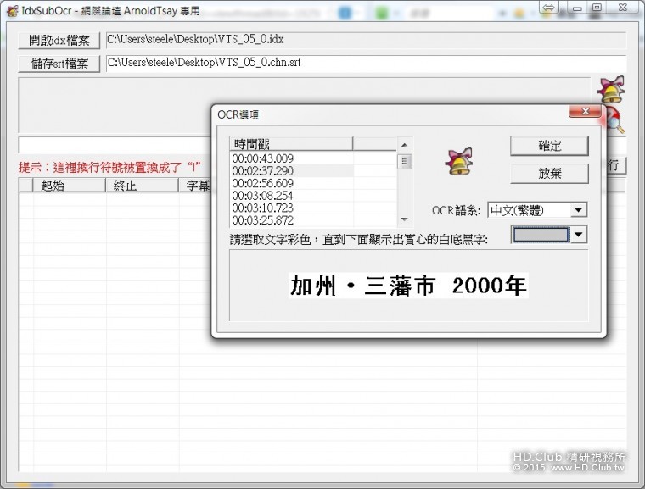Cancel with the 放棄 button
This screenshot has width=645, height=489.
point(549,174)
